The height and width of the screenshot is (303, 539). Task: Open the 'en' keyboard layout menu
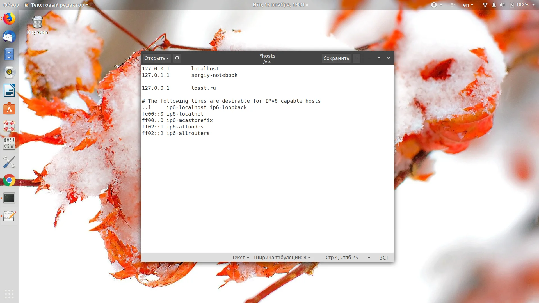point(468,5)
